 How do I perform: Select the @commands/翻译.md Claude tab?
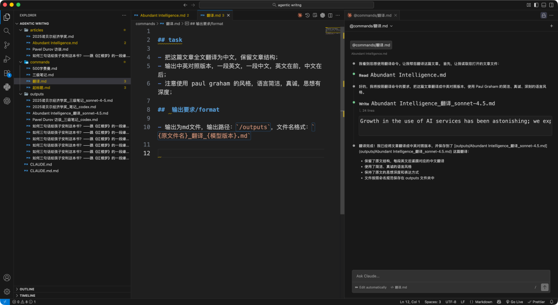[372, 16]
